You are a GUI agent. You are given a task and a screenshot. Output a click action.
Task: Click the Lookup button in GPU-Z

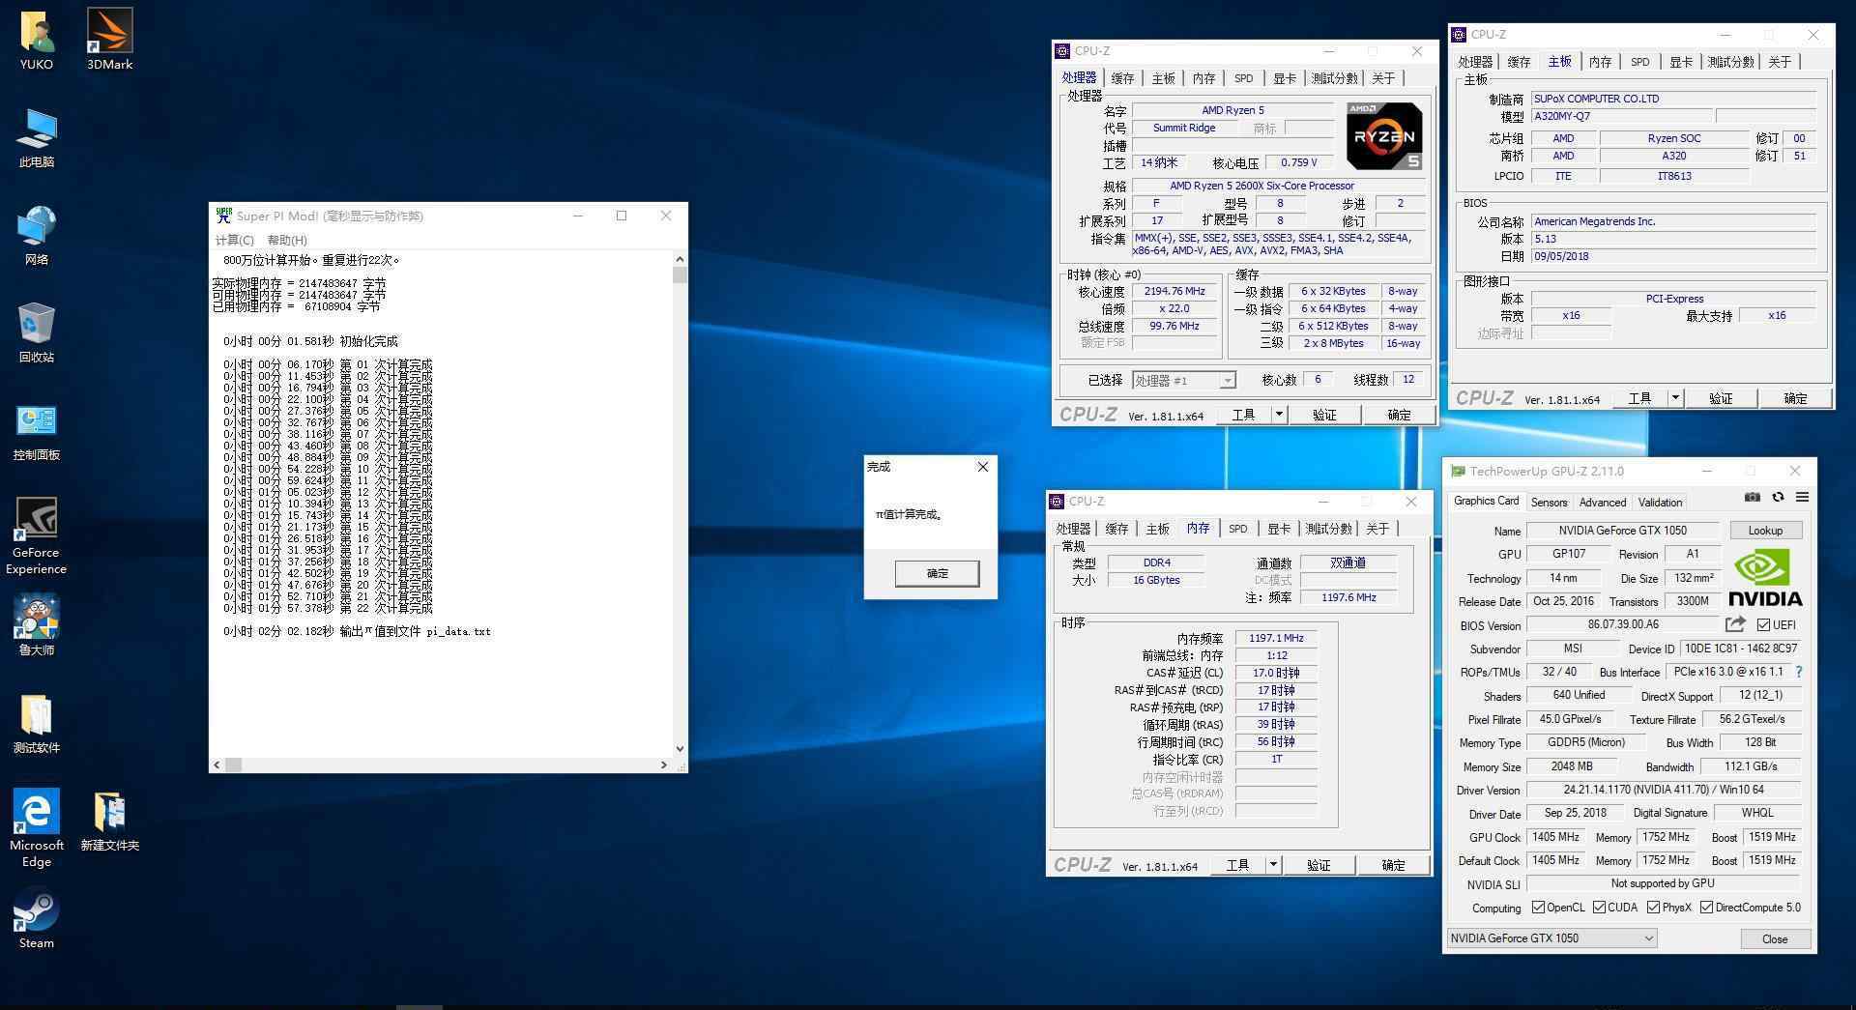point(1765,531)
